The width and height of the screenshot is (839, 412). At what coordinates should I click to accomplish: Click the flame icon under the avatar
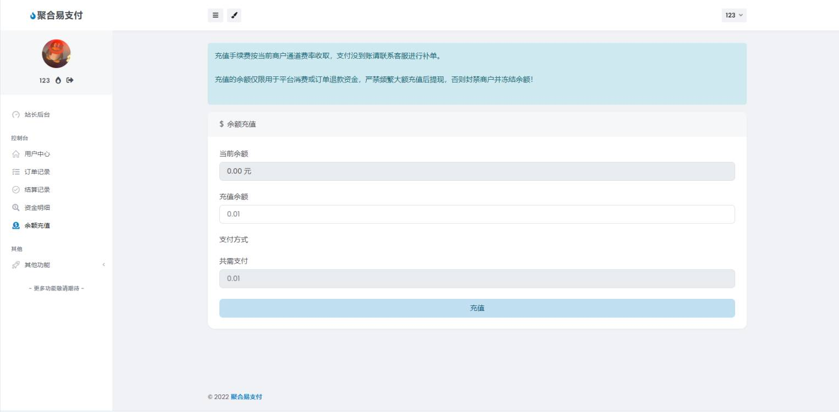click(x=58, y=80)
